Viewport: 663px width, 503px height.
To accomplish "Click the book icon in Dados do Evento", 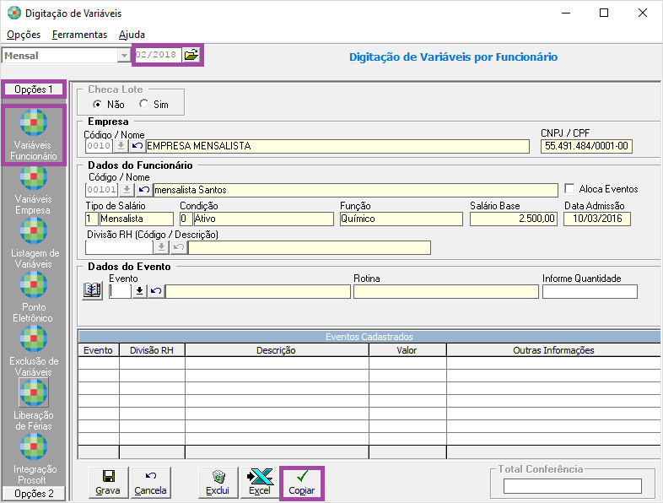I will point(92,290).
